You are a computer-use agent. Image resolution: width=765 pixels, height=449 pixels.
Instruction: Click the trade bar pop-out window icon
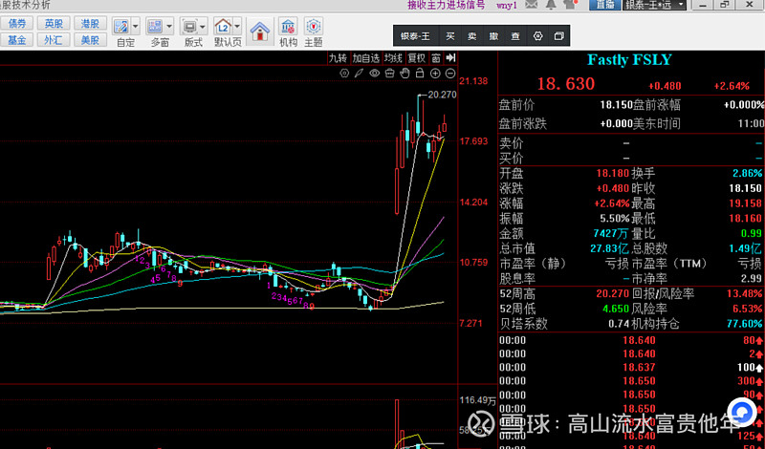(559, 36)
